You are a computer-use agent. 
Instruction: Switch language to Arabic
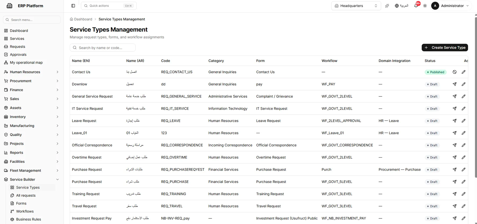pyautogui.click(x=401, y=6)
